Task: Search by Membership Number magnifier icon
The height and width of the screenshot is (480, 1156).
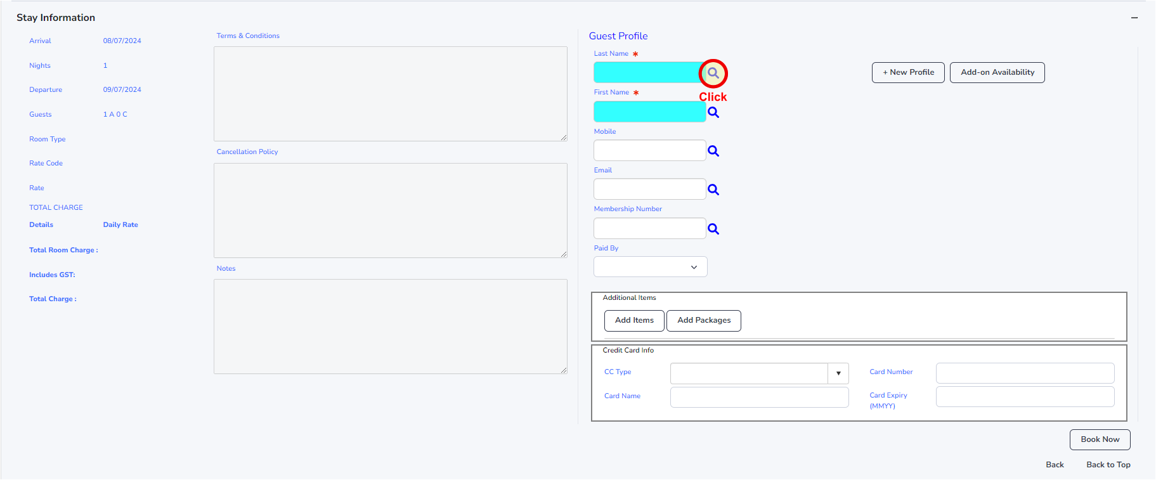Action: click(713, 229)
